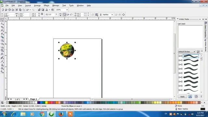Open the Arrange menu
Image resolution: width=208 pixels, height=117 pixels.
coord(37,6)
